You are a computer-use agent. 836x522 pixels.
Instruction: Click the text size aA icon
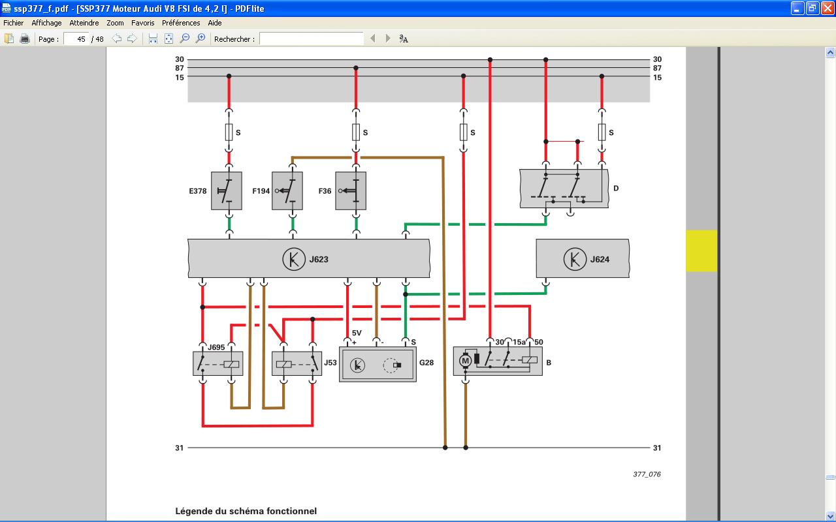pyautogui.click(x=403, y=38)
